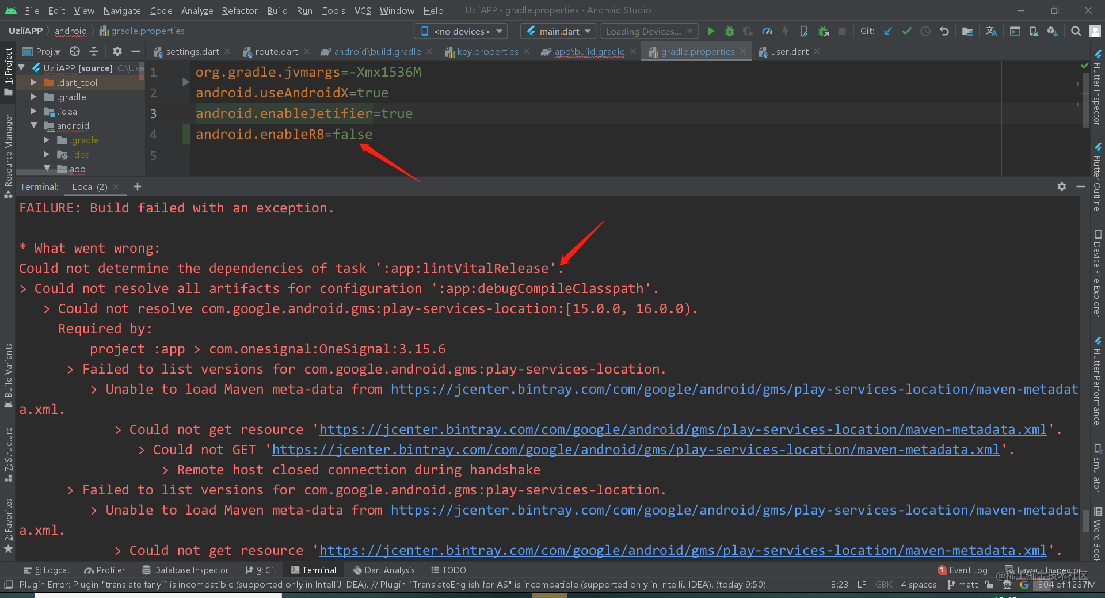Toggle the 1: Project side tool window
This screenshot has width=1105, height=598.
(8, 72)
